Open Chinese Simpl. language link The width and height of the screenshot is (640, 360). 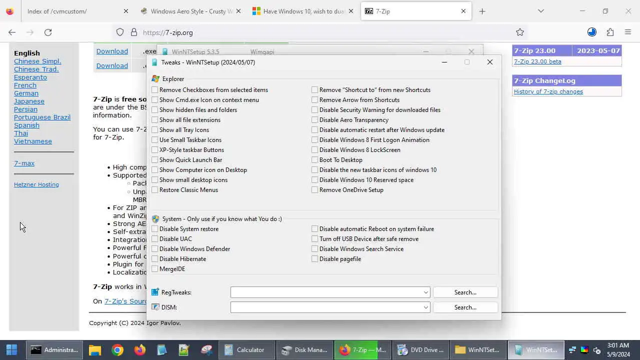click(x=37, y=61)
